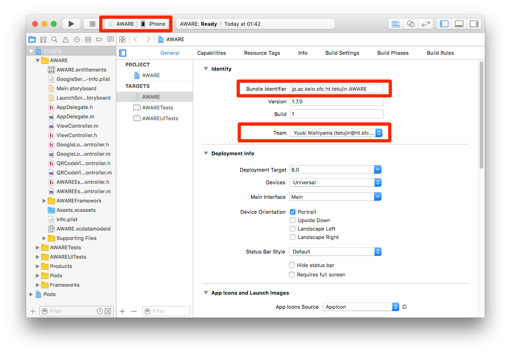
Task: Collapse the Identity section
Action: [x=206, y=68]
